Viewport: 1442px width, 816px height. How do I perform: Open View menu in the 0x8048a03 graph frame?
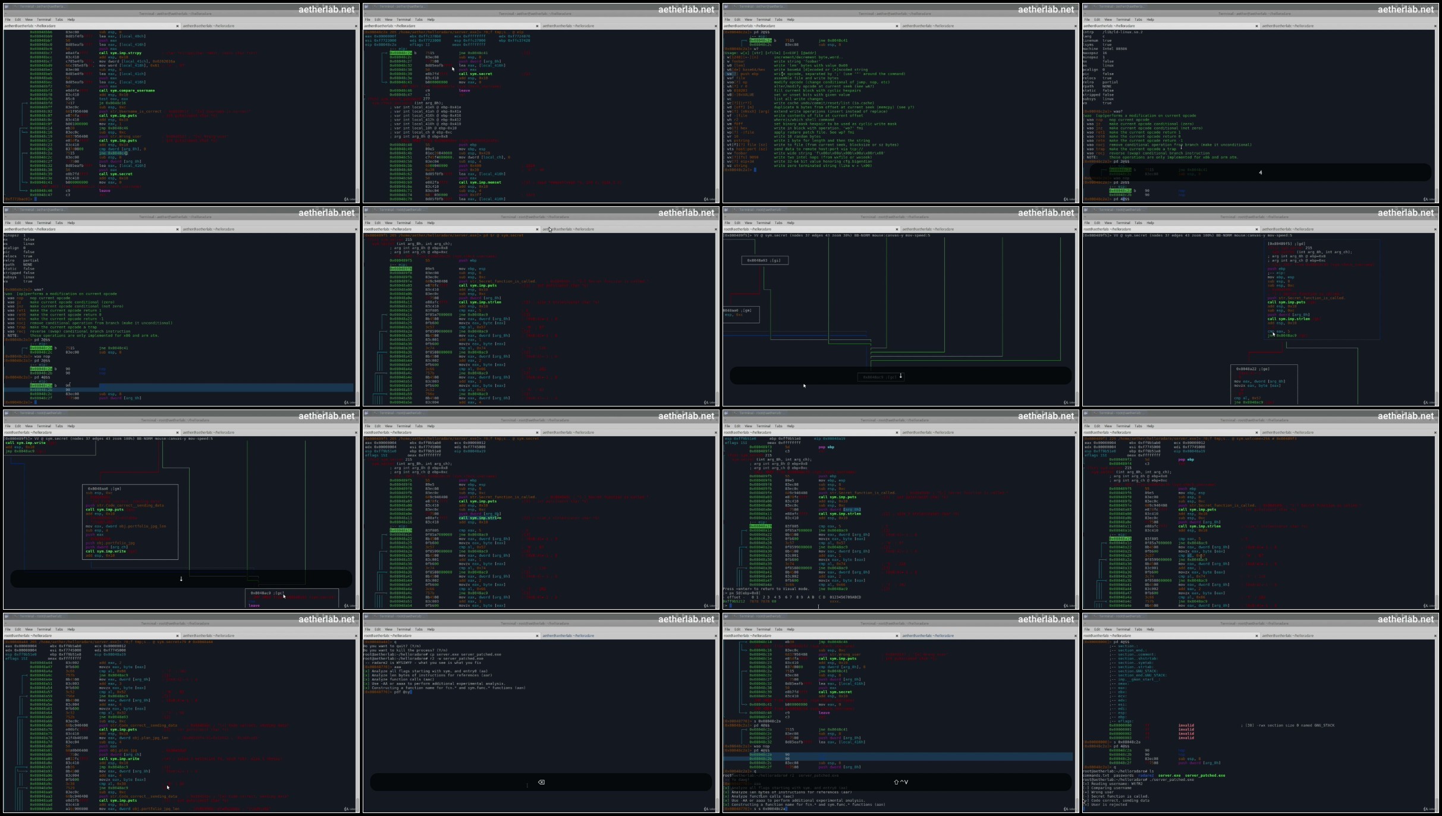748,223
